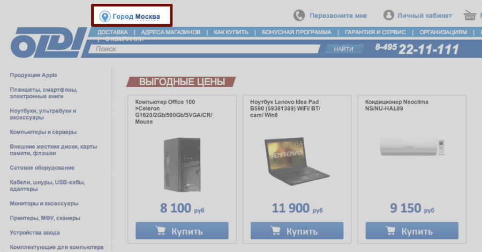Open ГАРАНТИЯ И СЕРВИС menu item
482x252 pixels.
pyautogui.click(x=375, y=32)
